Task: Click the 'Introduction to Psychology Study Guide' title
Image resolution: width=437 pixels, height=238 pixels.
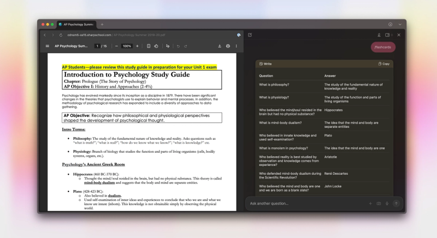Action: [x=127, y=75]
